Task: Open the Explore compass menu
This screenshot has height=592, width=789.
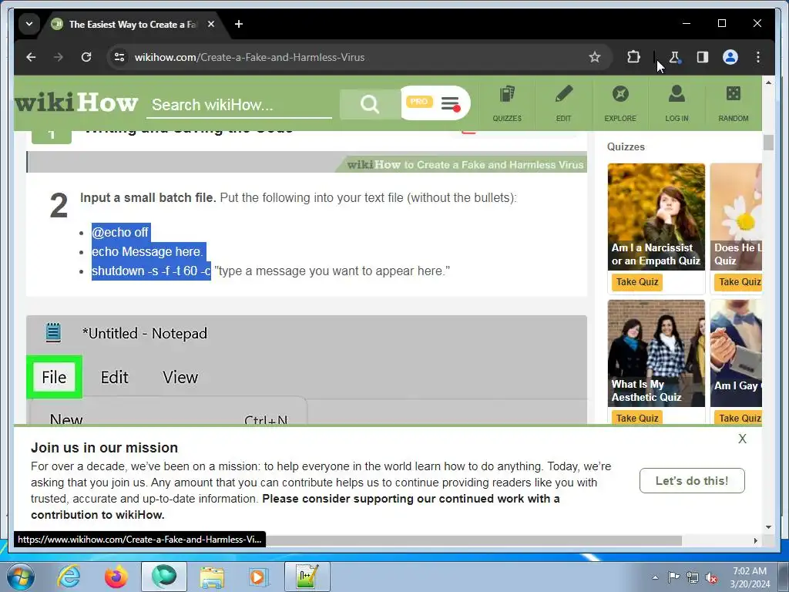Action: 620,103
